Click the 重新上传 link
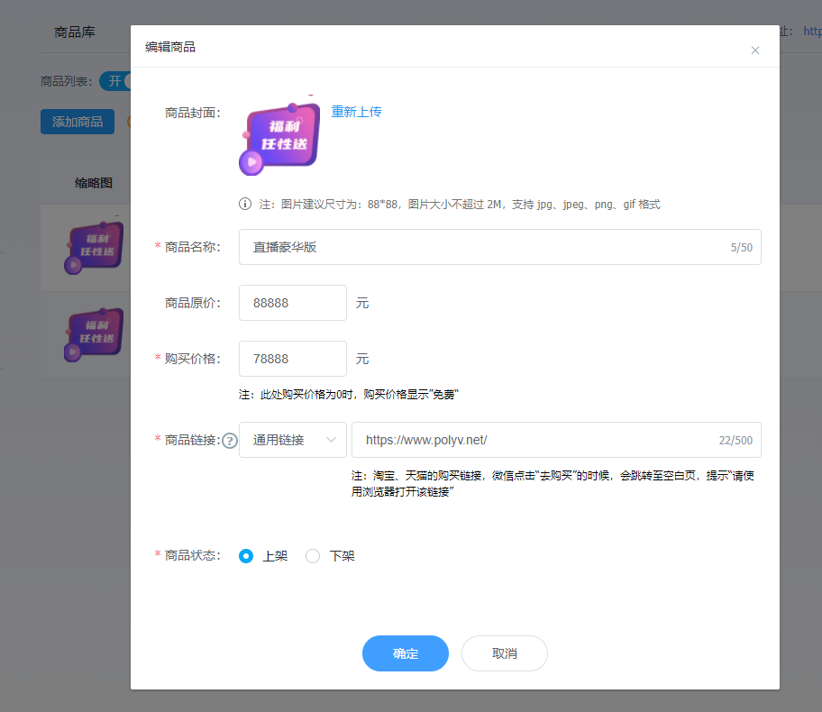822x712 pixels. [x=356, y=112]
